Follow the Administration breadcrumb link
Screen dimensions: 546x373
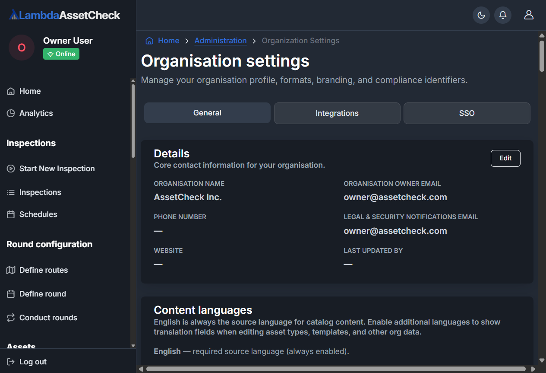click(x=221, y=41)
